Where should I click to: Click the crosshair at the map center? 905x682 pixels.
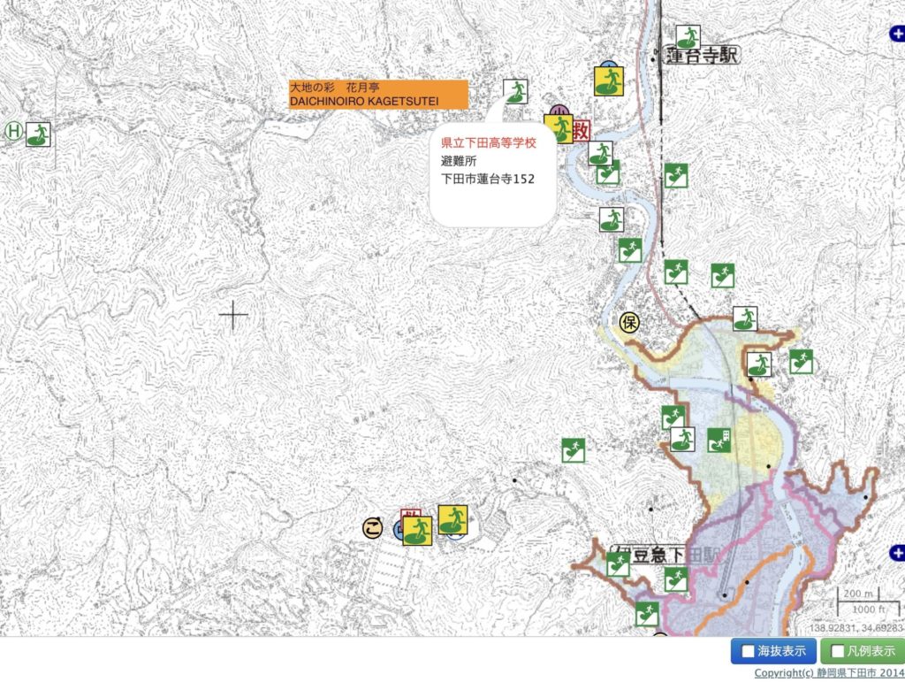coord(233,315)
